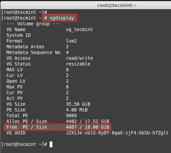This screenshot has width=171, height=153.
Task: Click the VG Size 35.50 GiB value
Action: (x=78, y=104)
